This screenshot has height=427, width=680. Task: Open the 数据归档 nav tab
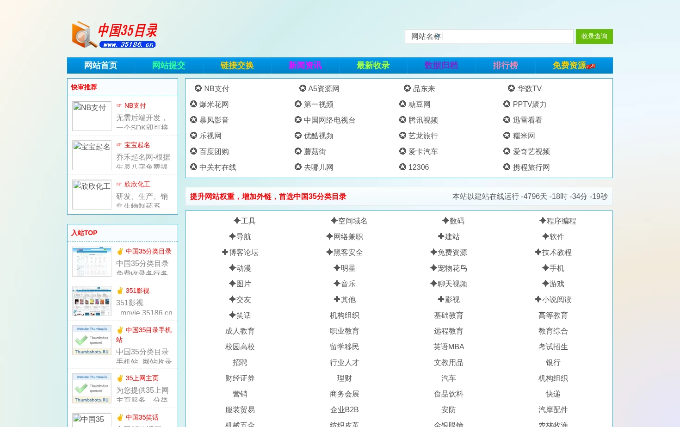441,65
